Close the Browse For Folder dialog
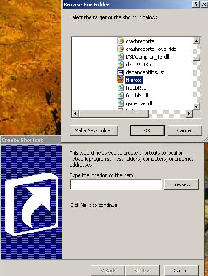 [204, 4]
